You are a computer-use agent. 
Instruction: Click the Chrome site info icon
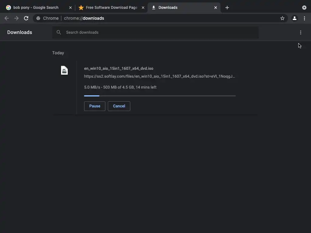pyautogui.click(x=38, y=18)
